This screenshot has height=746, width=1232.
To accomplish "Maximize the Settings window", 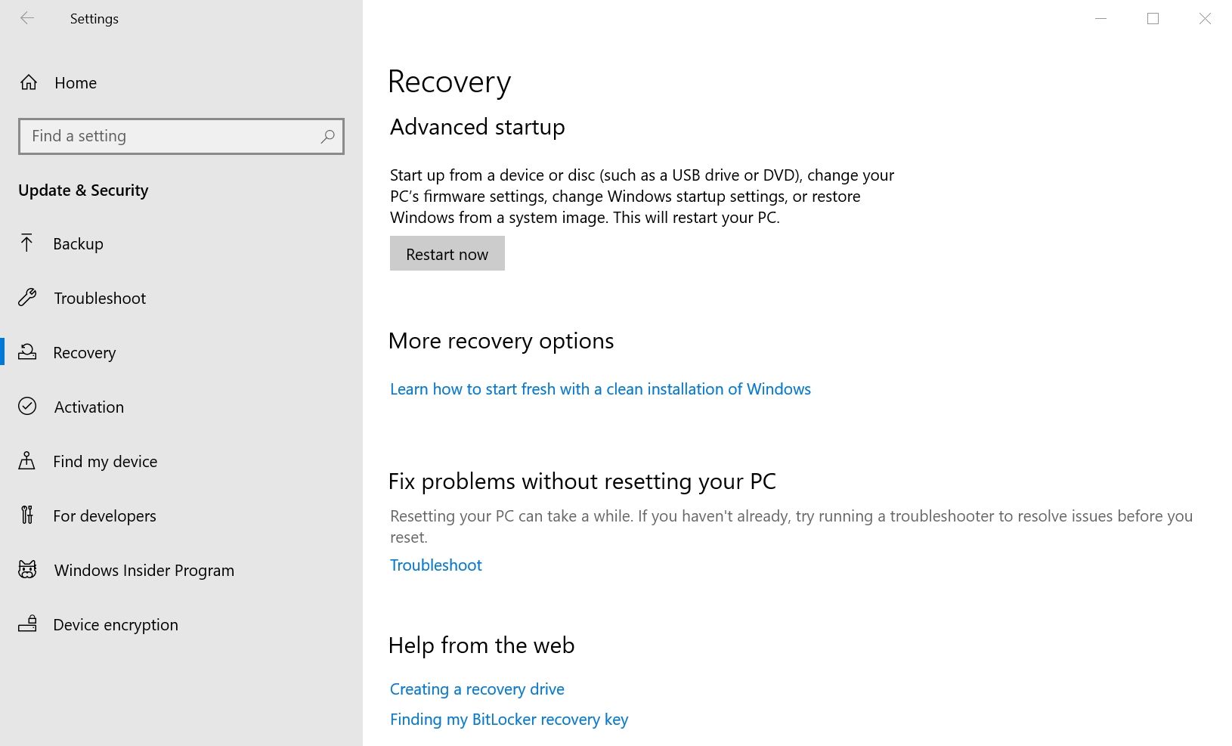I will click(x=1153, y=18).
